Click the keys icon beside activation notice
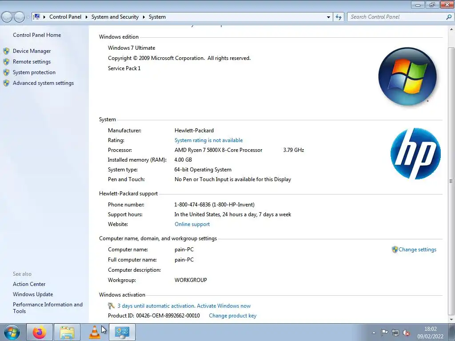The height and width of the screenshot is (341, 455). click(111, 306)
